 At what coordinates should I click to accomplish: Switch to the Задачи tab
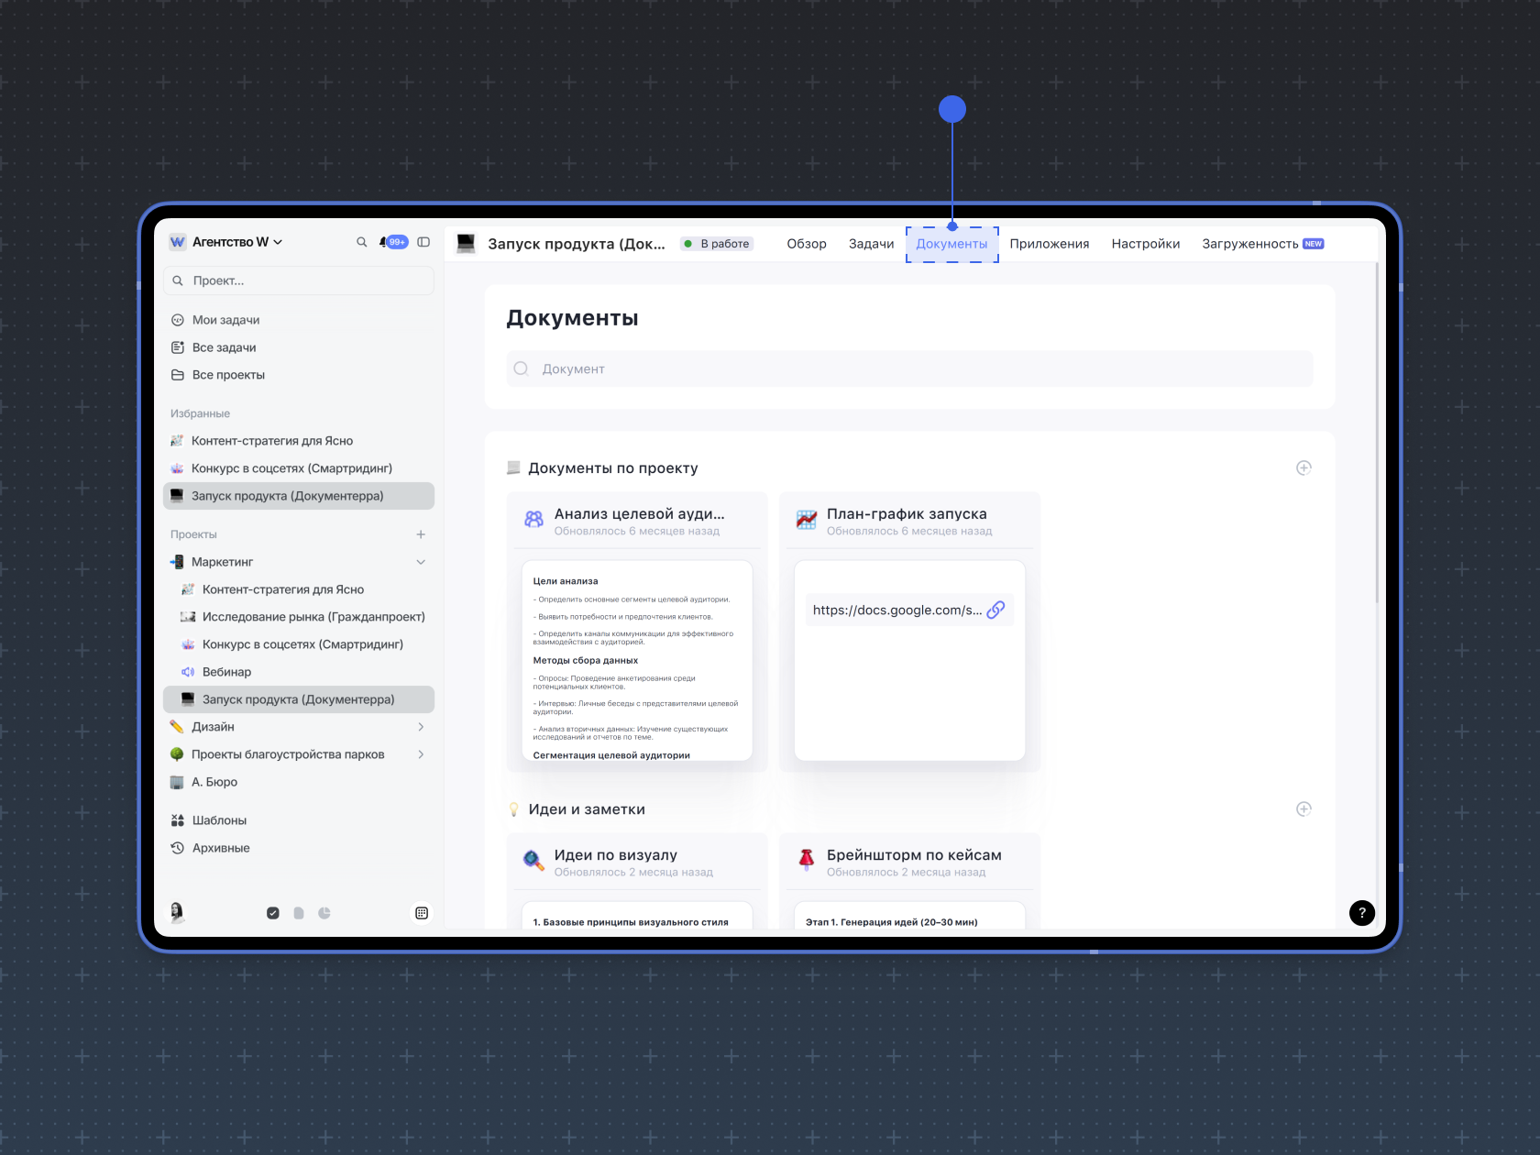[x=871, y=244]
